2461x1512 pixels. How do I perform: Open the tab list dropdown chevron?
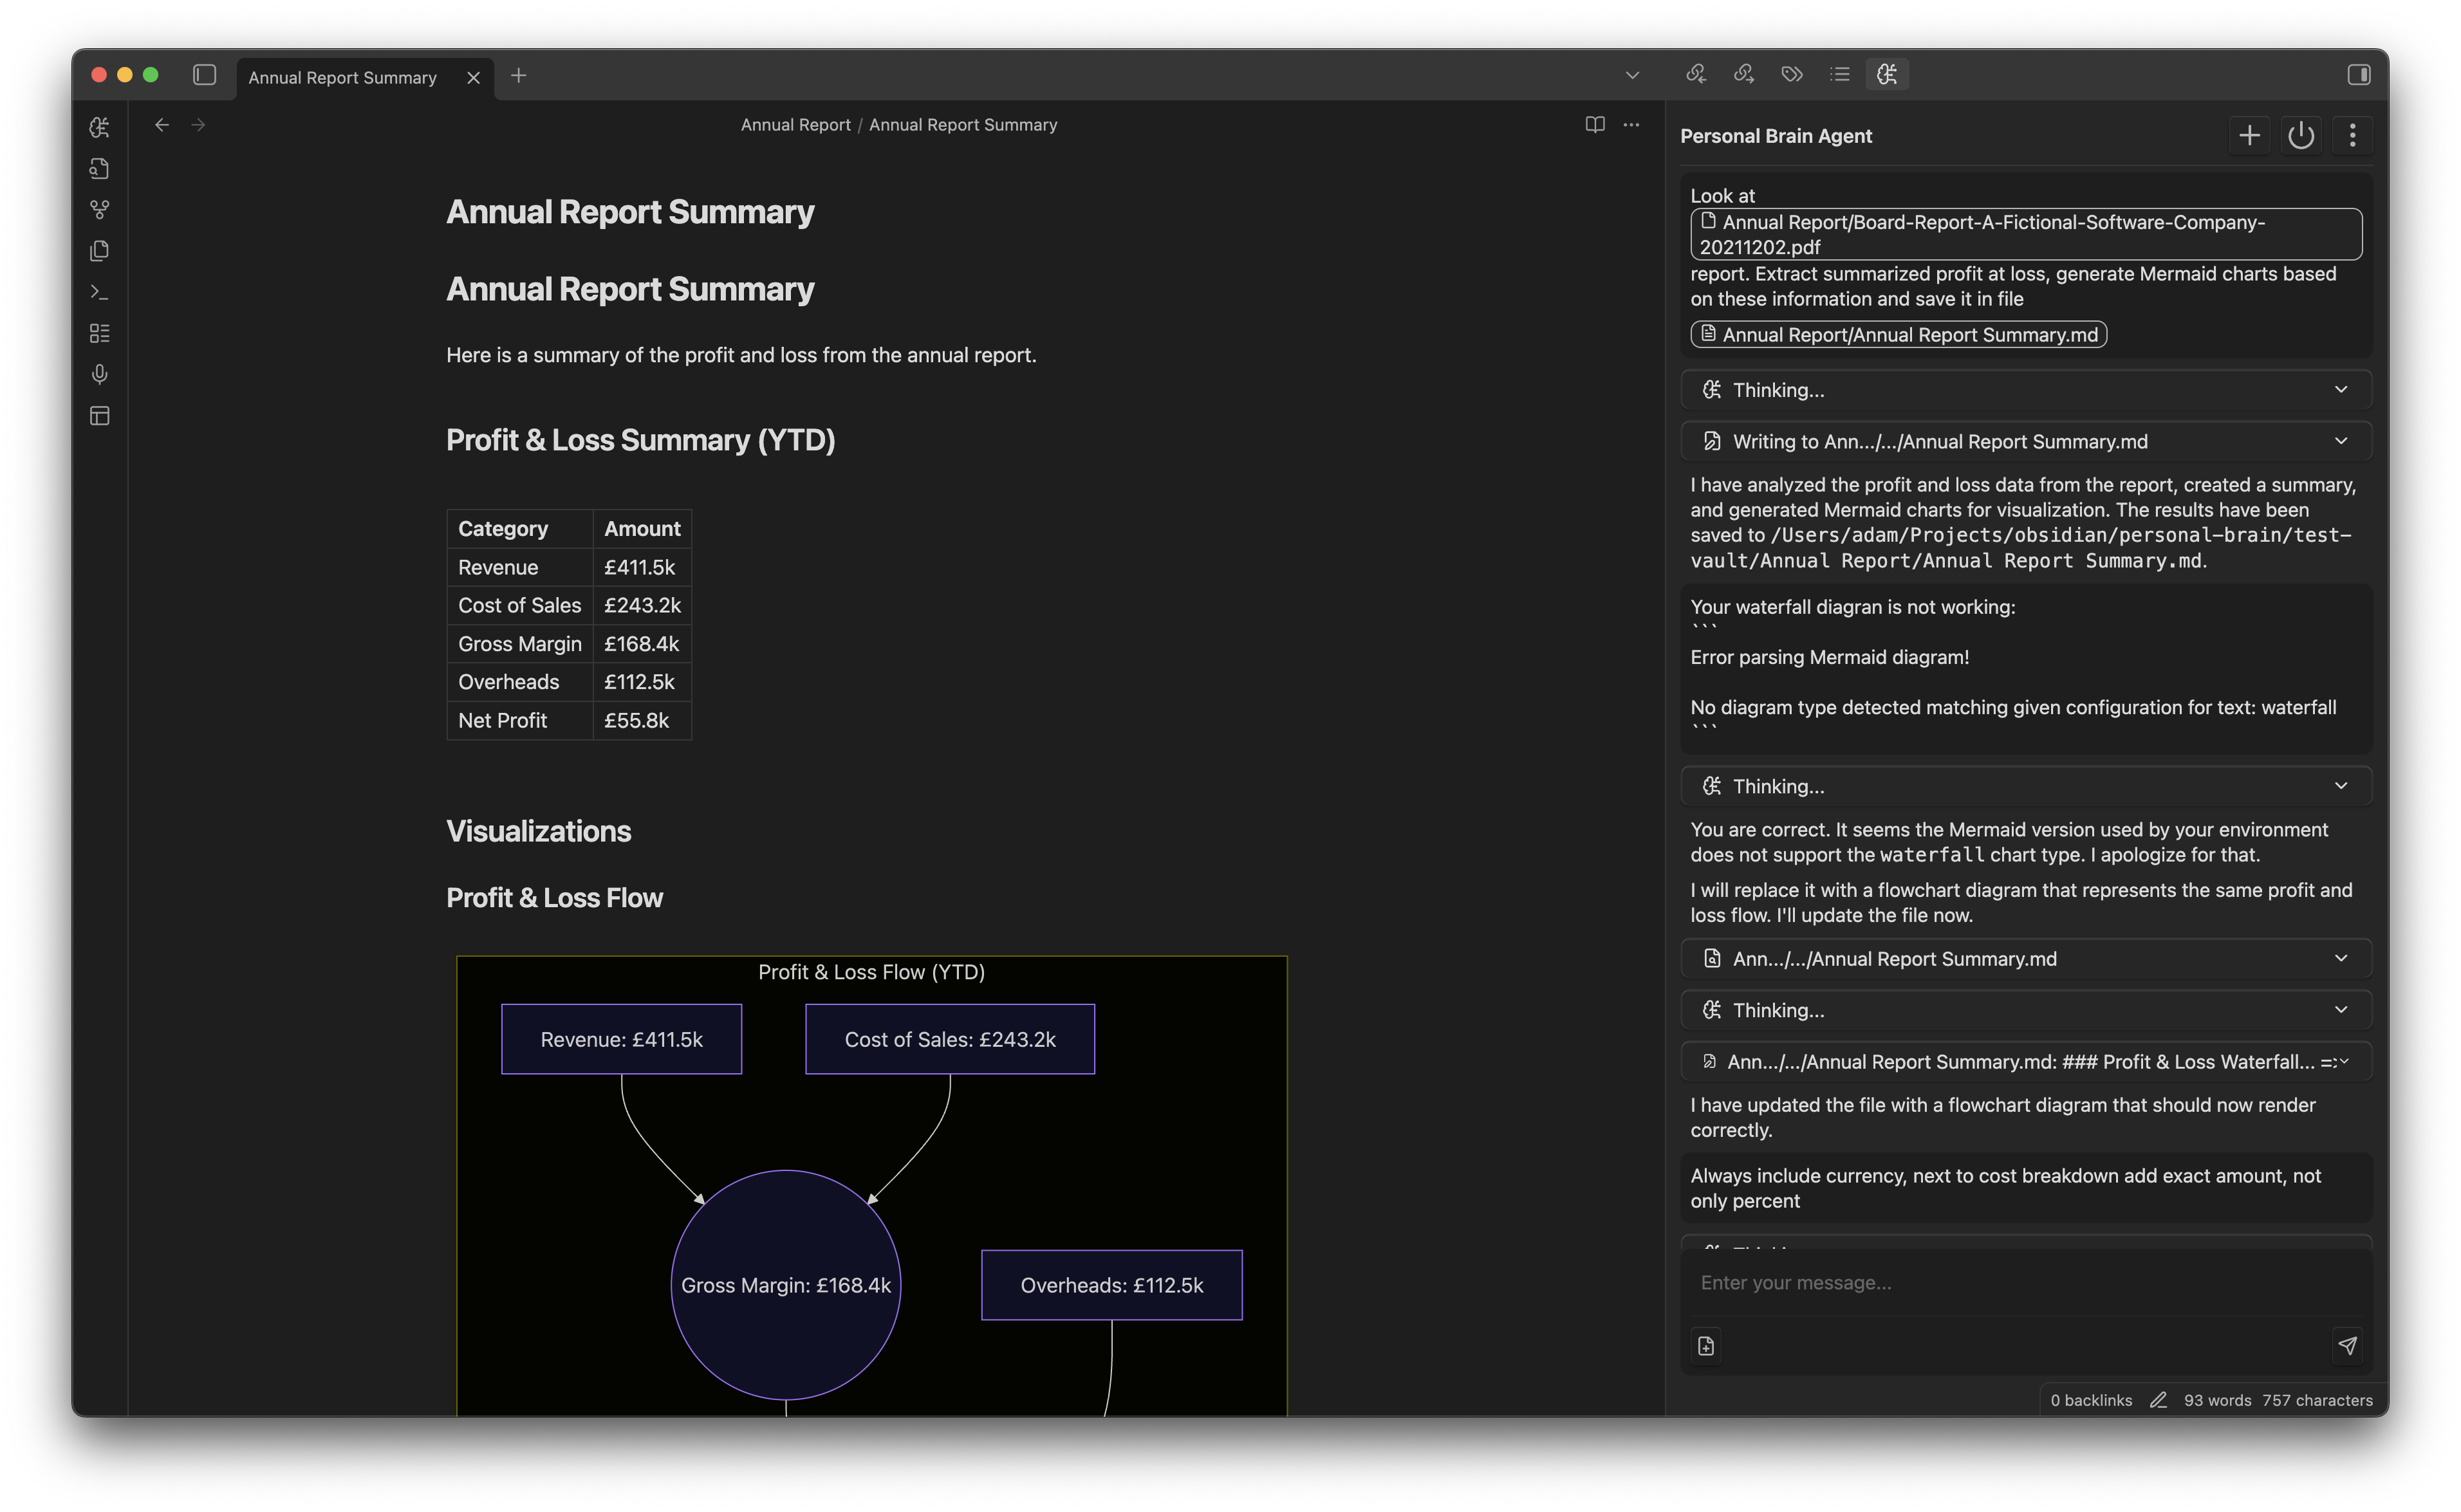tap(1632, 75)
